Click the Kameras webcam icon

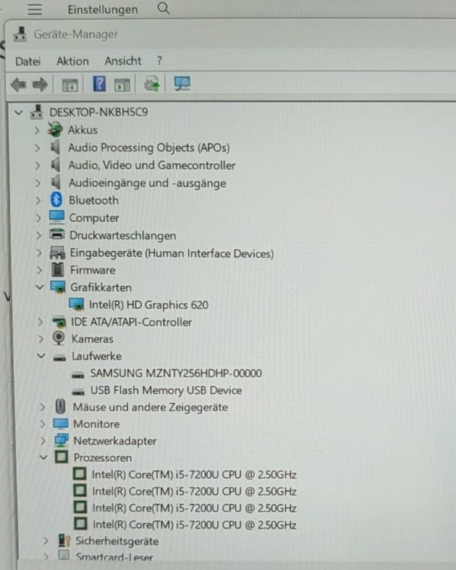point(59,339)
